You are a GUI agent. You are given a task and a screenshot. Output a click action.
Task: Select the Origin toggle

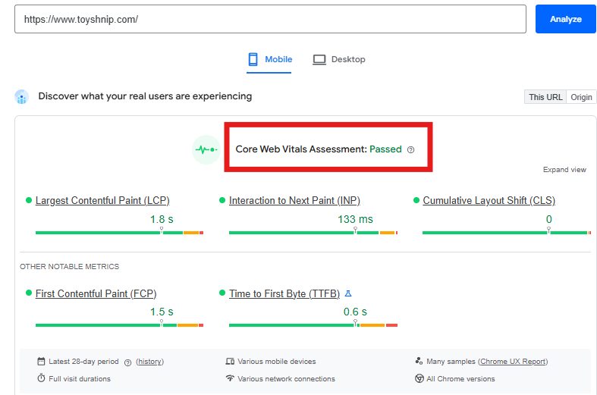(x=581, y=97)
